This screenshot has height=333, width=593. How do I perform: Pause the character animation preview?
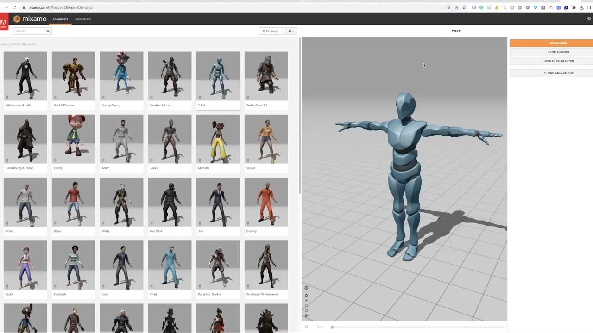[x=306, y=327]
